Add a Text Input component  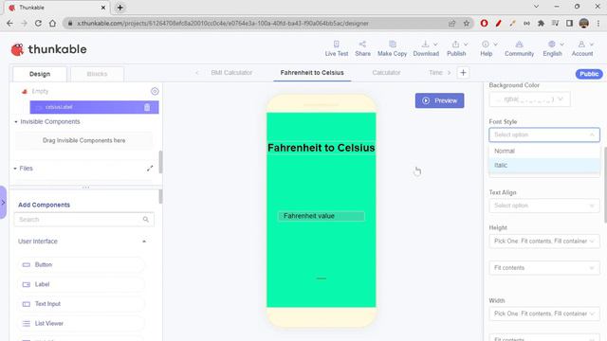(x=82, y=304)
